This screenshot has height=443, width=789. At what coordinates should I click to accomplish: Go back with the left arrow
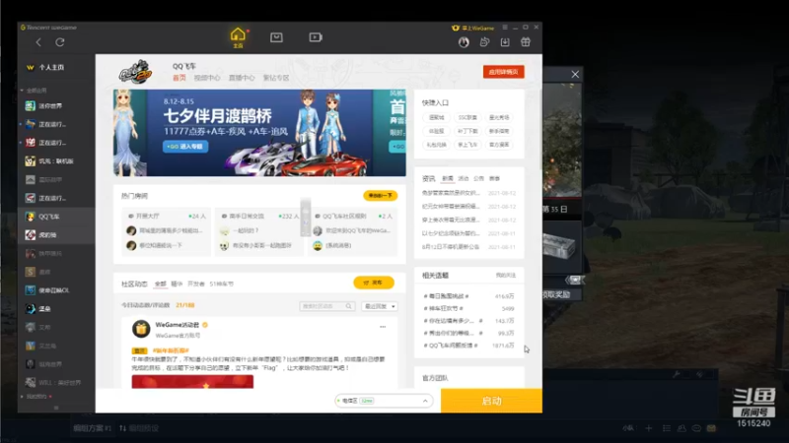[38, 42]
